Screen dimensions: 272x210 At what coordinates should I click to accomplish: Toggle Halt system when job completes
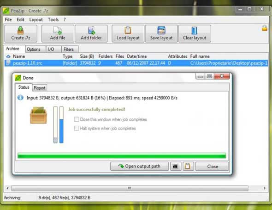tap(77, 128)
